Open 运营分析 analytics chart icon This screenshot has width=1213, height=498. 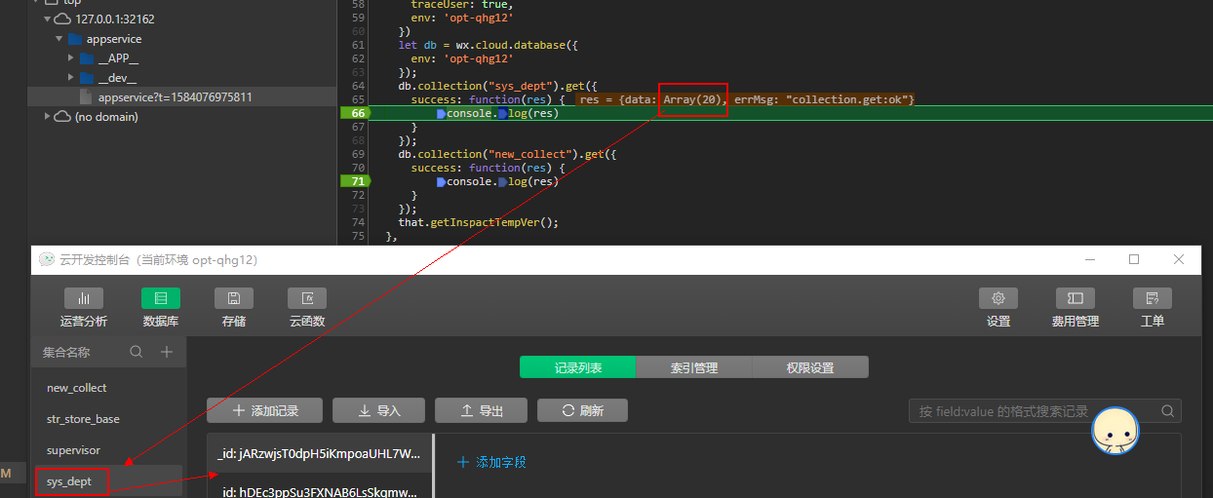(x=84, y=298)
